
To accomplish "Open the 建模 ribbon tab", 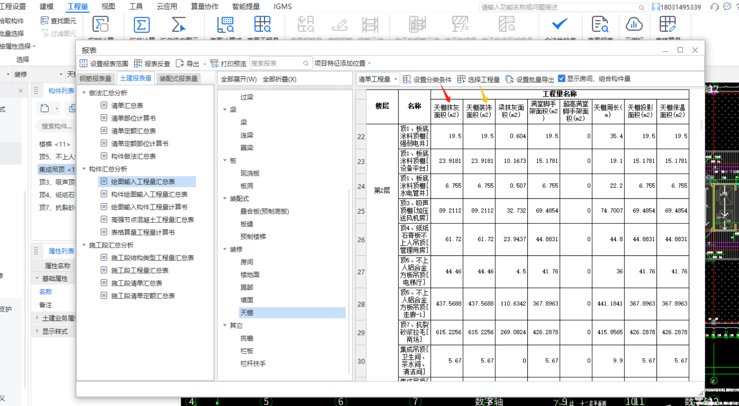I will (x=47, y=6).
